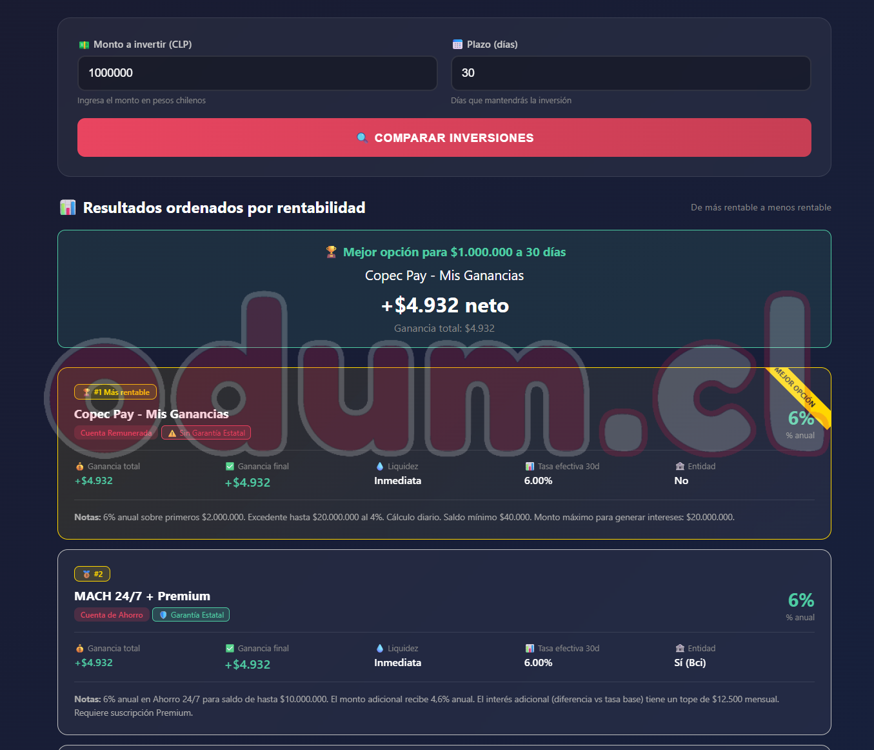Focus the Monto a invertir amount field

[257, 73]
